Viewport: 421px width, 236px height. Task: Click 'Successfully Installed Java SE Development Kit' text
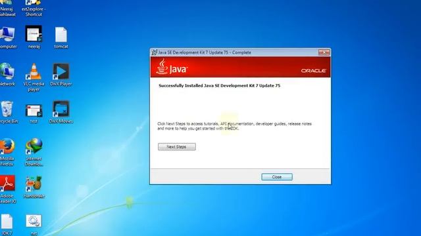click(x=219, y=86)
